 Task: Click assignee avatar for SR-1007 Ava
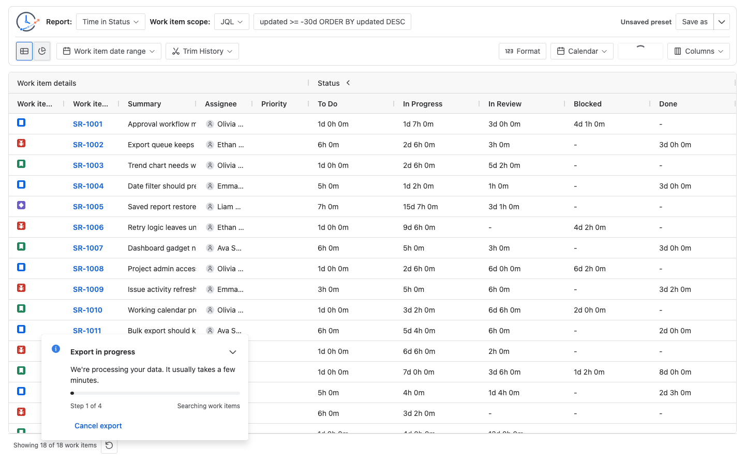(x=210, y=248)
